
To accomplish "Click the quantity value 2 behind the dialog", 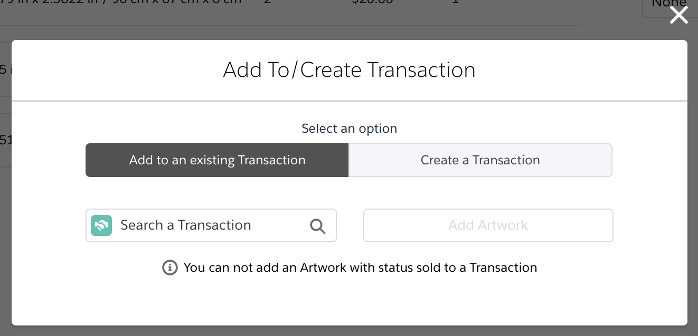I will pyautogui.click(x=267, y=3).
